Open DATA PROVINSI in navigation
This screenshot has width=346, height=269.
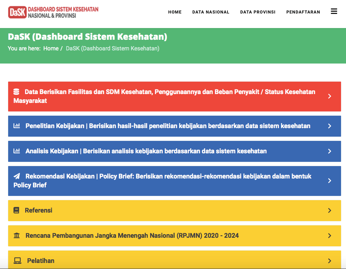(x=258, y=12)
